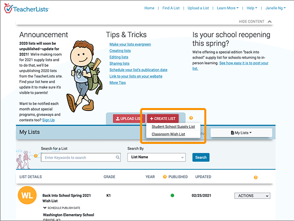
Task: Click the walking kid mascot image
Action: click(x=84, y=76)
